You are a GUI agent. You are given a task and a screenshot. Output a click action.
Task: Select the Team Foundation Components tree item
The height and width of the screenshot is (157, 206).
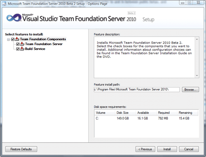(x=43, y=39)
